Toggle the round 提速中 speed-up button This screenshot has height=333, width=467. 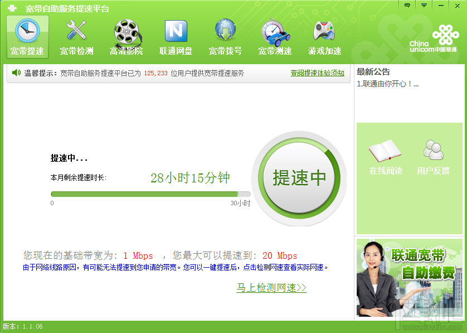[299, 178]
